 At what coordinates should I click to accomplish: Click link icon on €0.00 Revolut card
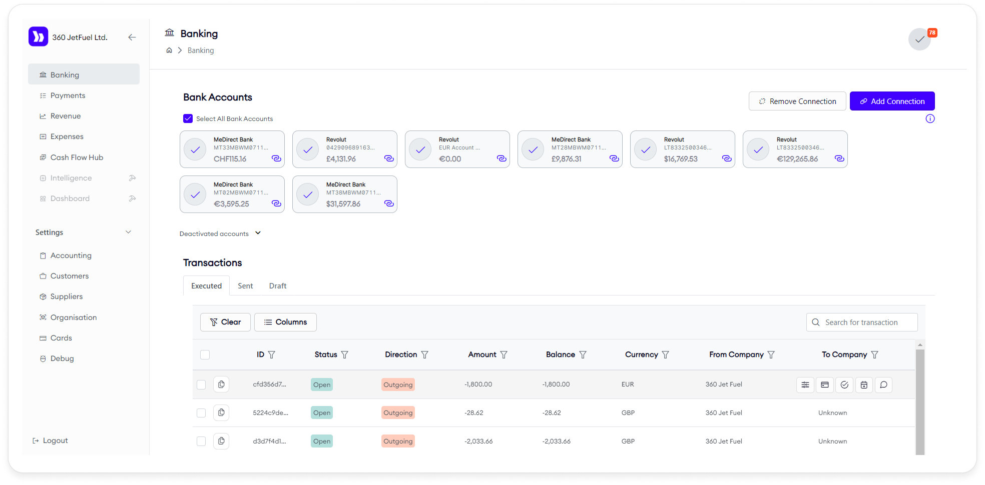pos(502,158)
